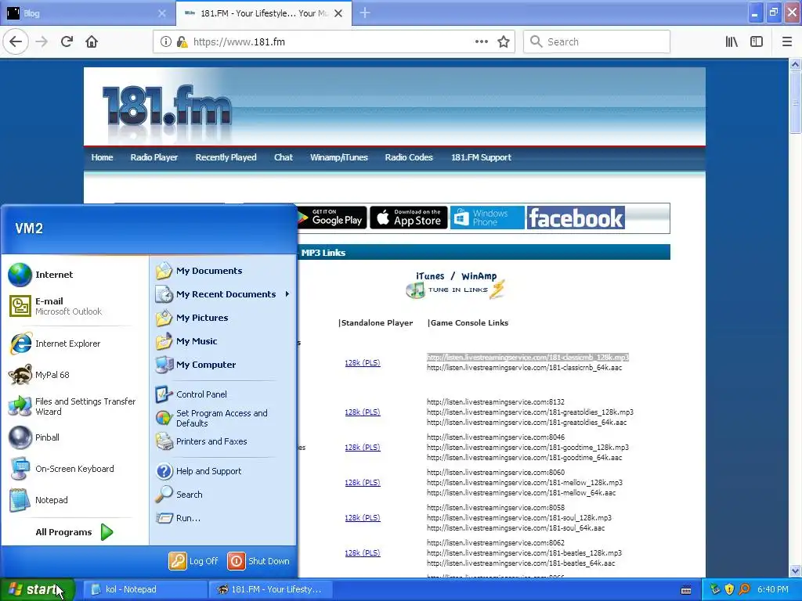
Task: Open On-Screen Keyboard from Start menu
Action: pos(74,469)
